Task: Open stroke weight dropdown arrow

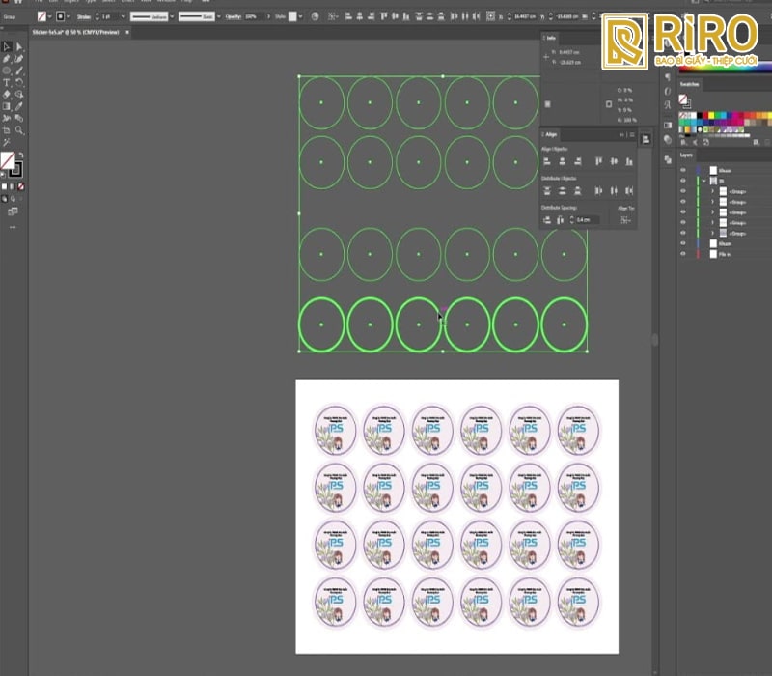Action: (124, 16)
